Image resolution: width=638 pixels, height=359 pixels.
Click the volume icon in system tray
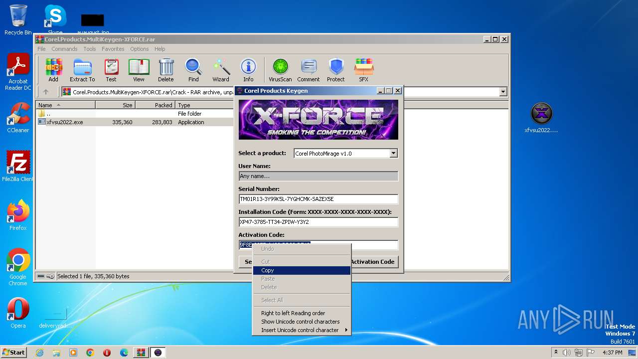click(566, 353)
